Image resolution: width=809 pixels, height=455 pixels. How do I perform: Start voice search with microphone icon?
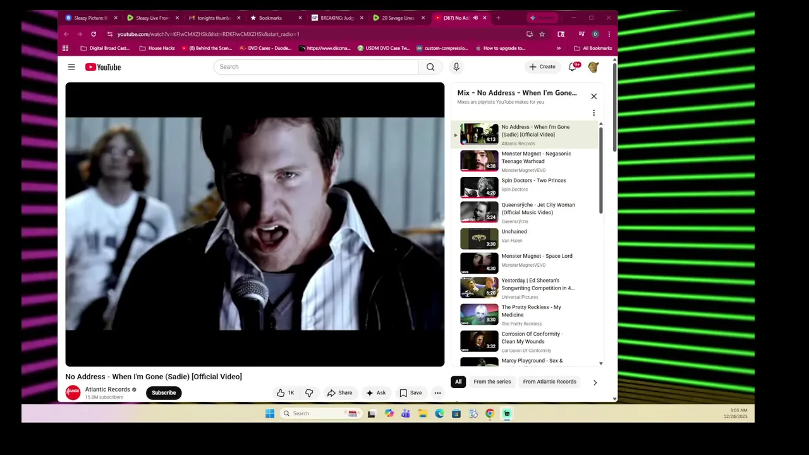456,67
